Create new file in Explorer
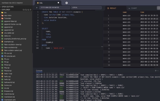 point(24,10)
